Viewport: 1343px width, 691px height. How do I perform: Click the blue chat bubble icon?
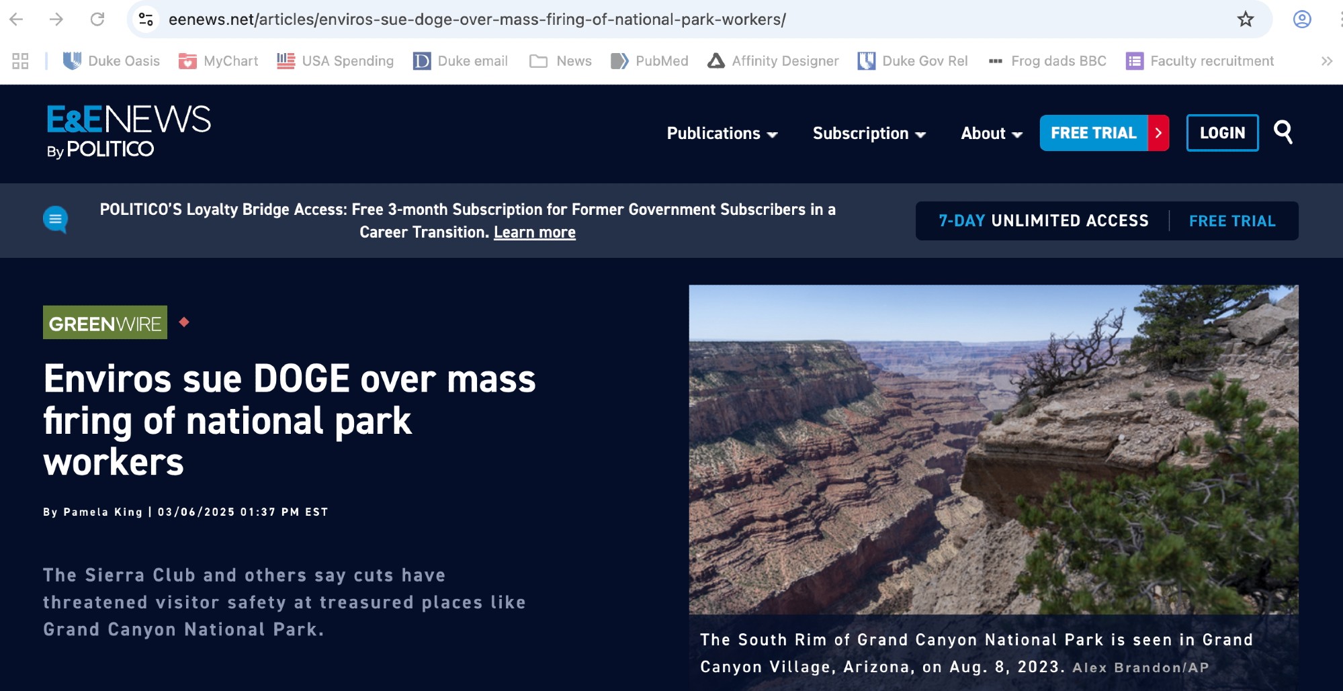tap(55, 219)
